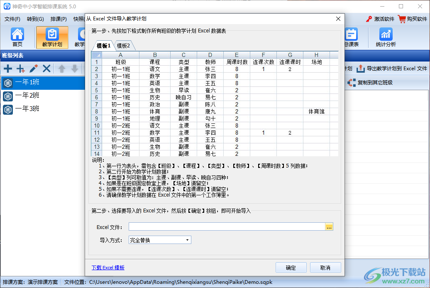Screen dimensions: 430x288
Task: Open the 排课(P) menu
Action: pos(59,19)
